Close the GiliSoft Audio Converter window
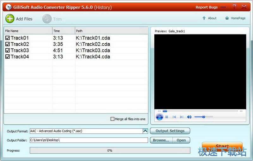This screenshot has width=253, height=161. (244, 7)
